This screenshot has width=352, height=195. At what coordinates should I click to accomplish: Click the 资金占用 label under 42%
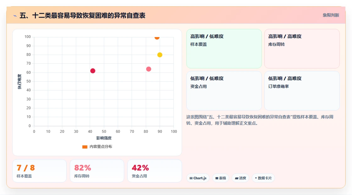pyautogui.click(x=139, y=176)
